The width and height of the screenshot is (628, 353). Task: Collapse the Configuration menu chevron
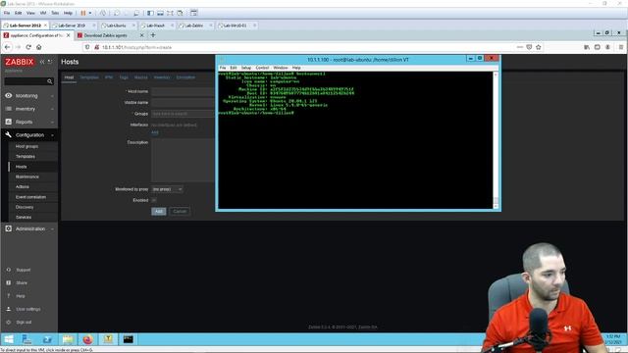(52, 135)
